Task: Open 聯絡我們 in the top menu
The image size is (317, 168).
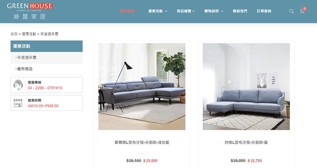Action: pyautogui.click(x=240, y=11)
